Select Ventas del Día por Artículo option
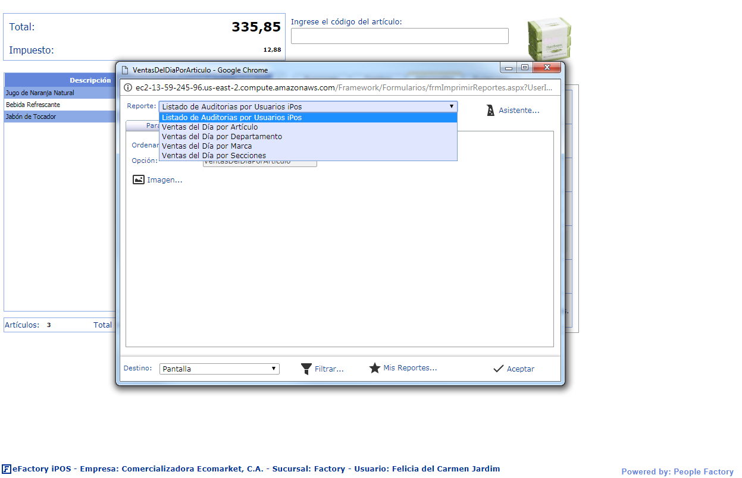Screen dimensions: 742x478 point(209,127)
